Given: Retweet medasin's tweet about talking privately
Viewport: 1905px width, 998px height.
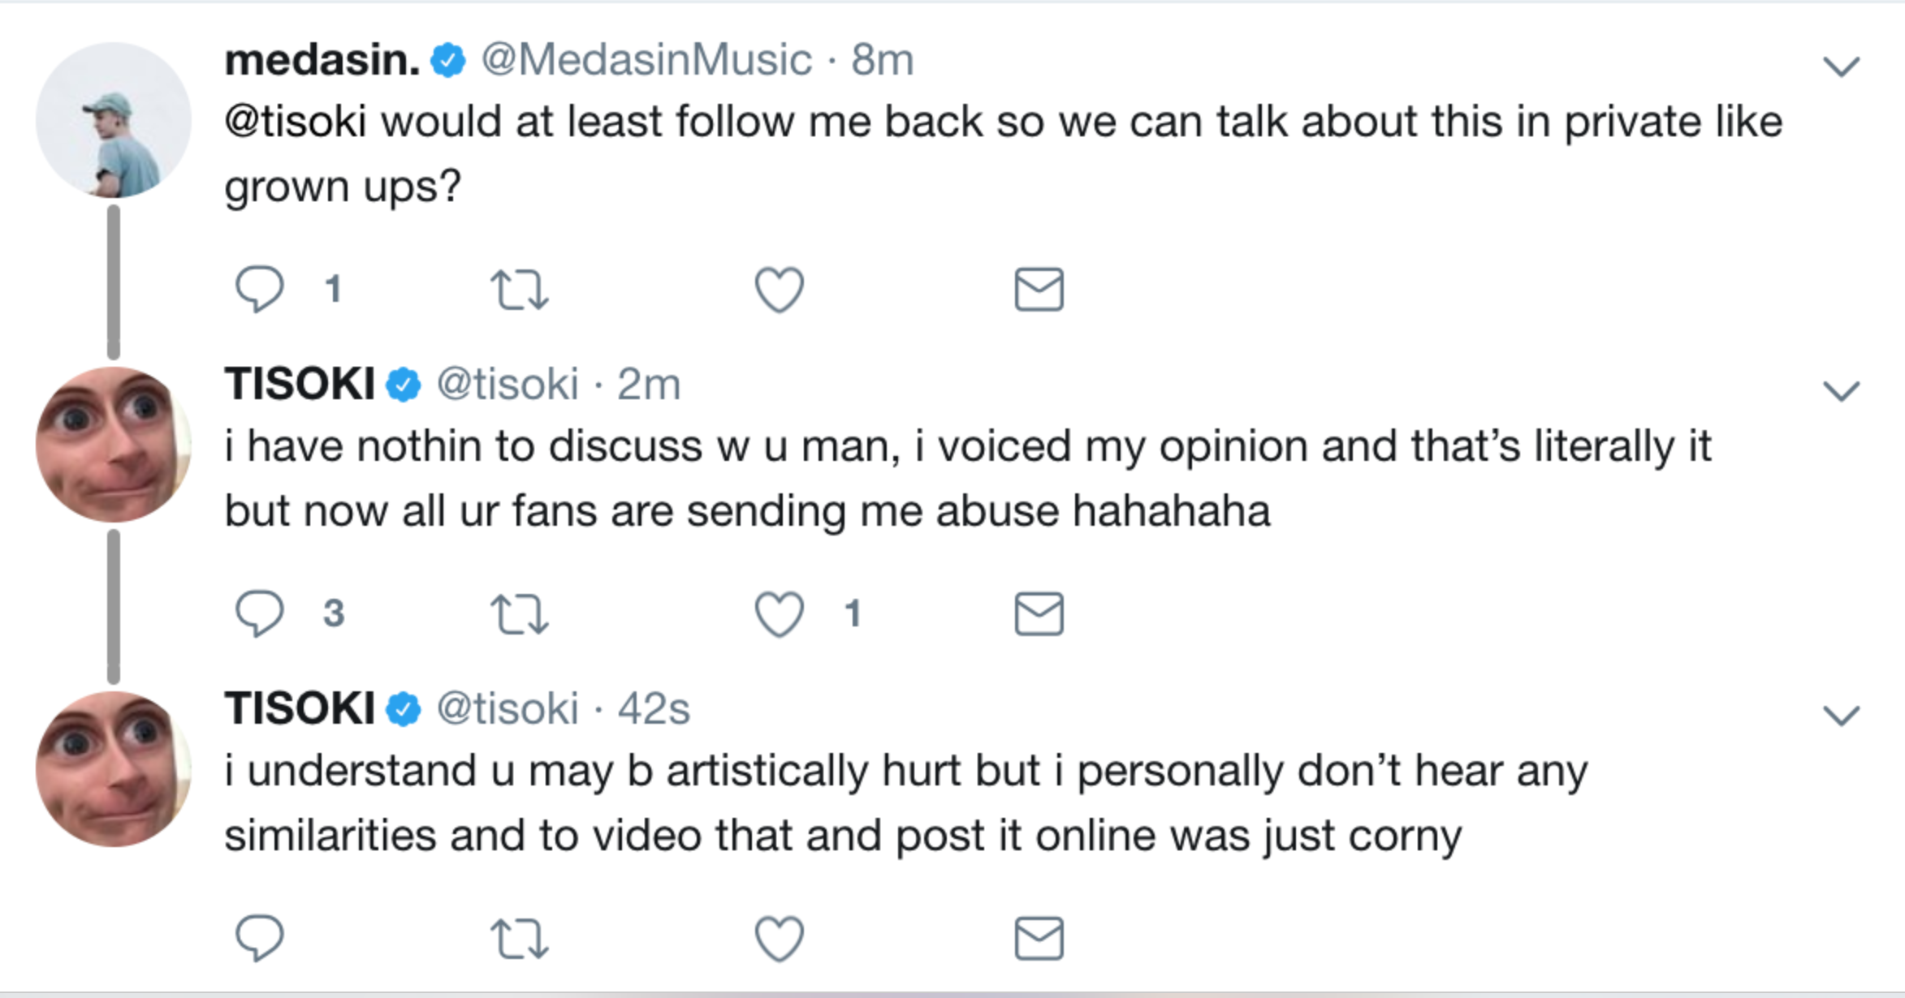Looking at the screenshot, I should click(520, 290).
